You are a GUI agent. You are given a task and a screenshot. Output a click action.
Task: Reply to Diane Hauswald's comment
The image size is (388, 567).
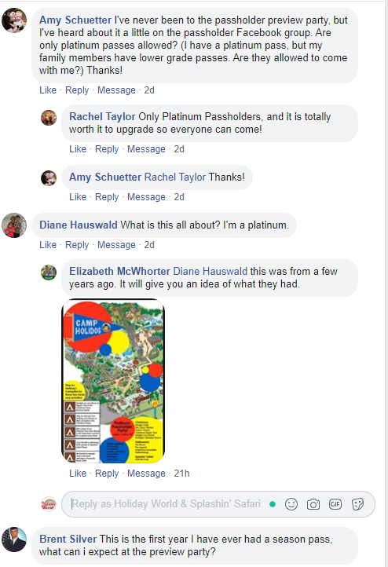coord(77,245)
